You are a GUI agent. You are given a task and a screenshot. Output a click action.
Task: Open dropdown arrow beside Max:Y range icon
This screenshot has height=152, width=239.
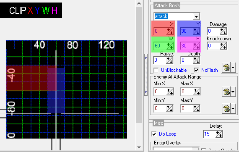tap(233, 109)
